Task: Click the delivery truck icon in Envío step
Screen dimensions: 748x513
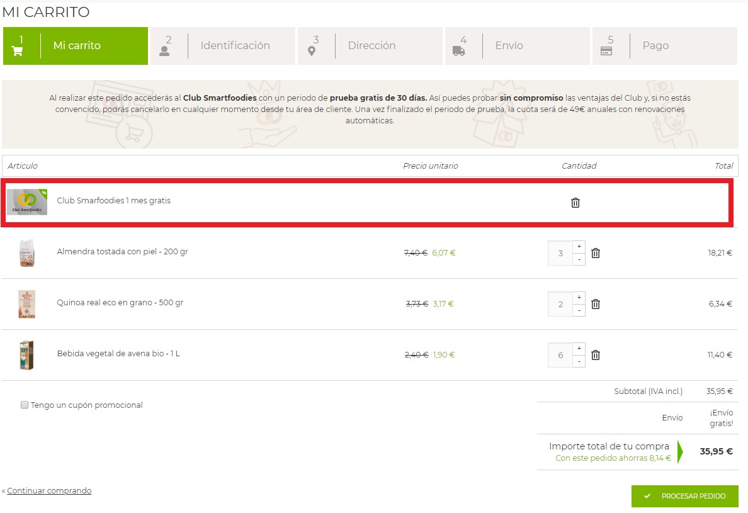Action: tap(459, 51)
